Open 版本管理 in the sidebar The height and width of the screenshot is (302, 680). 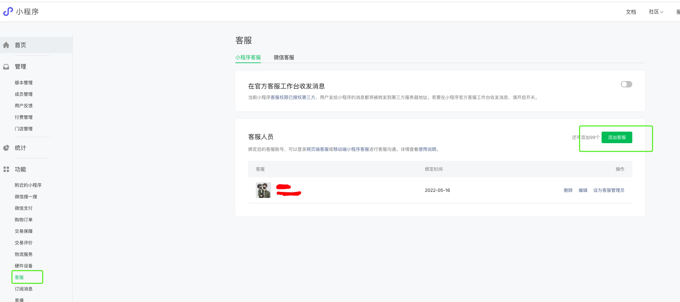24,83
